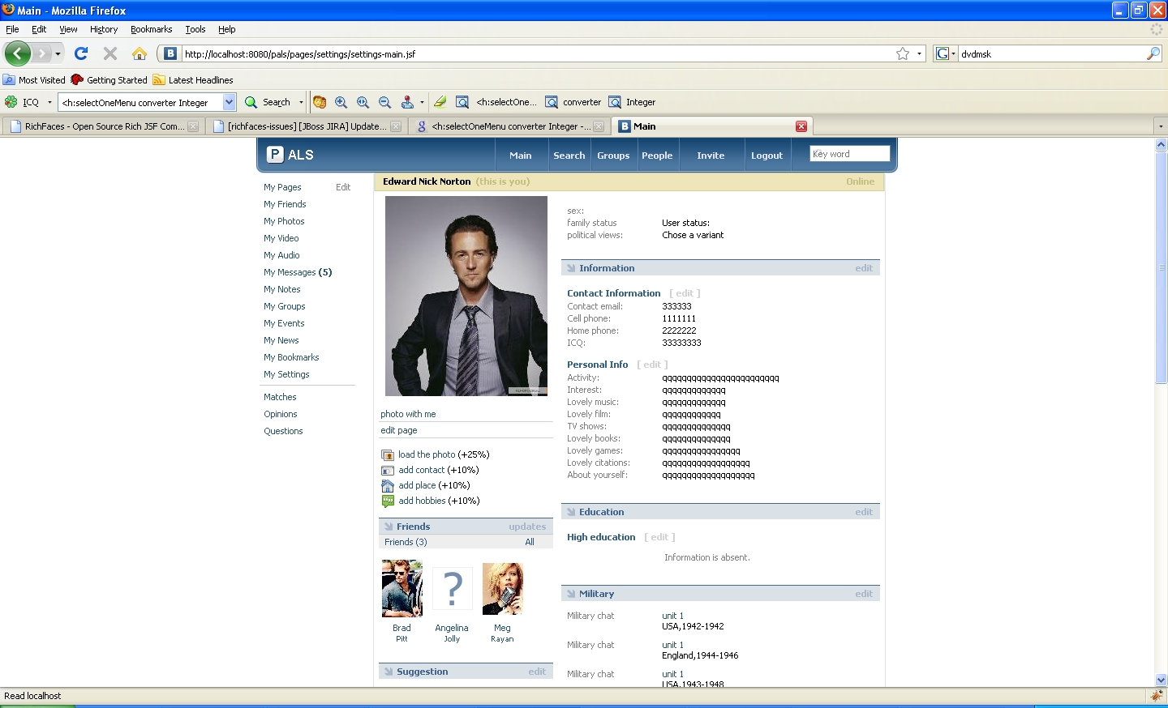Viewport: 1168px width, 708px height.
Task: Click the add place house icon
Action: (x=388, y=486)
